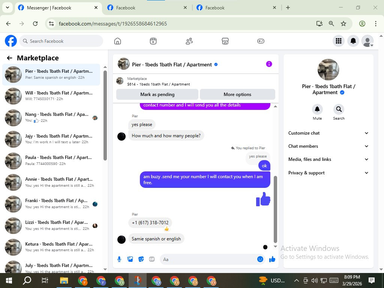Screen dimensions: 384x288
Task: Open the Facebook menu grid icon
Action: (x=339, y=41)
